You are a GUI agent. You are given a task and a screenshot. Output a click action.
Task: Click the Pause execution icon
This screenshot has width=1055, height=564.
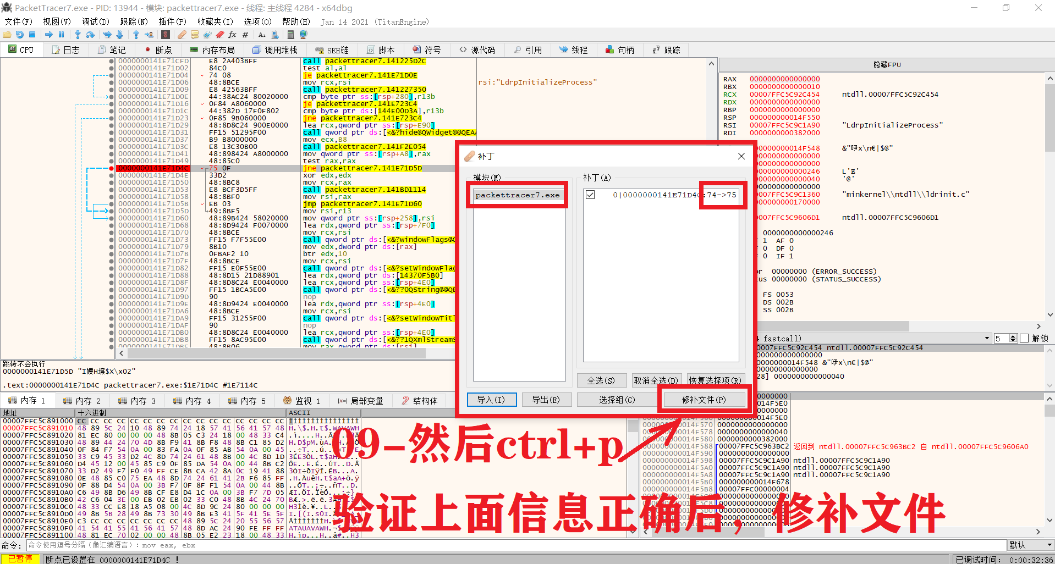[61, 35]
